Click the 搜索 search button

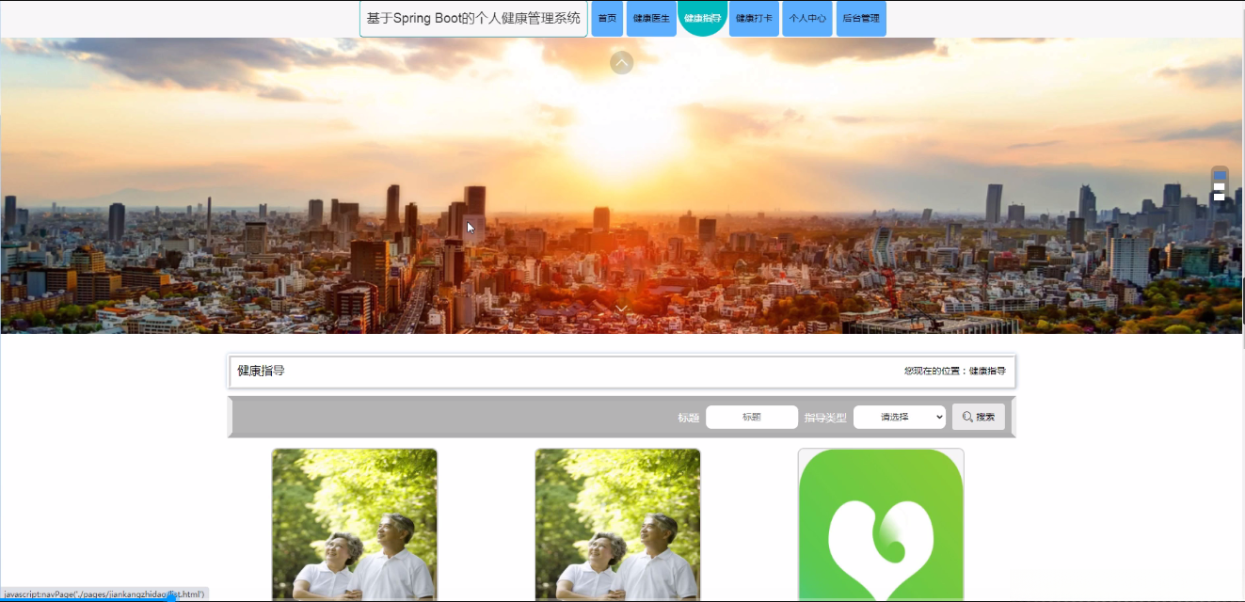point(978,417)
